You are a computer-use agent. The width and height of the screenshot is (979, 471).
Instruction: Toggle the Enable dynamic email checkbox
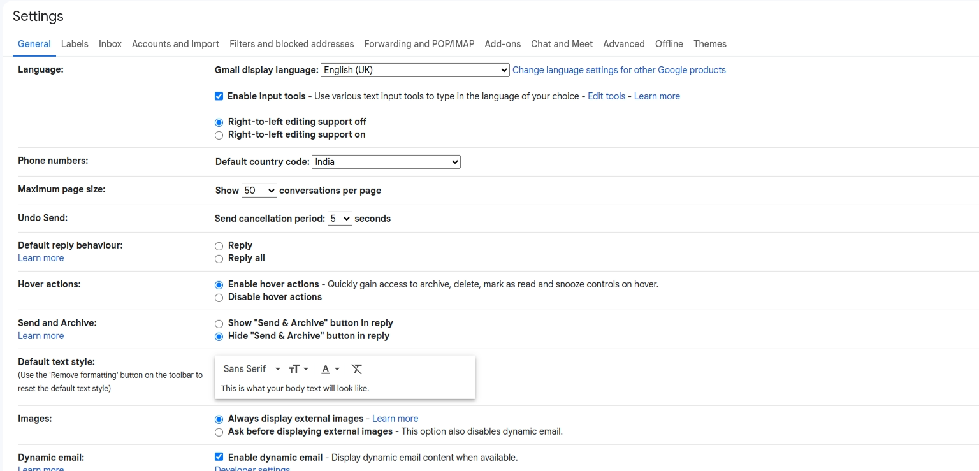click(x=219, y=457)
